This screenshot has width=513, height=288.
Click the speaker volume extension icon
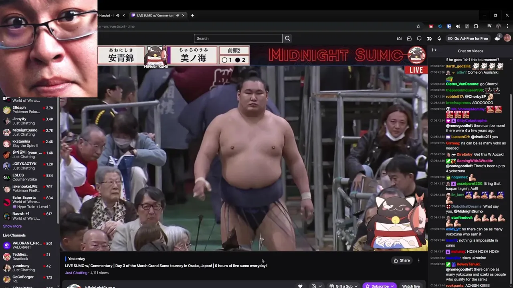coord(458,26)
